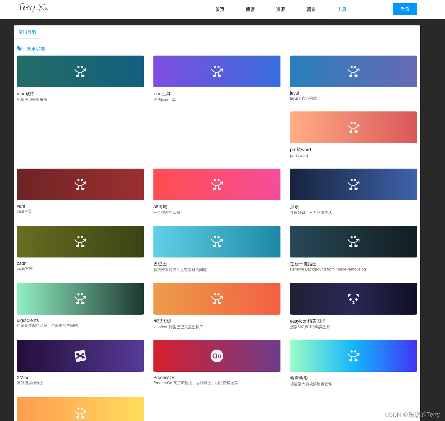
Task: Click the icon on the csdn card
Action: (80, 242)
